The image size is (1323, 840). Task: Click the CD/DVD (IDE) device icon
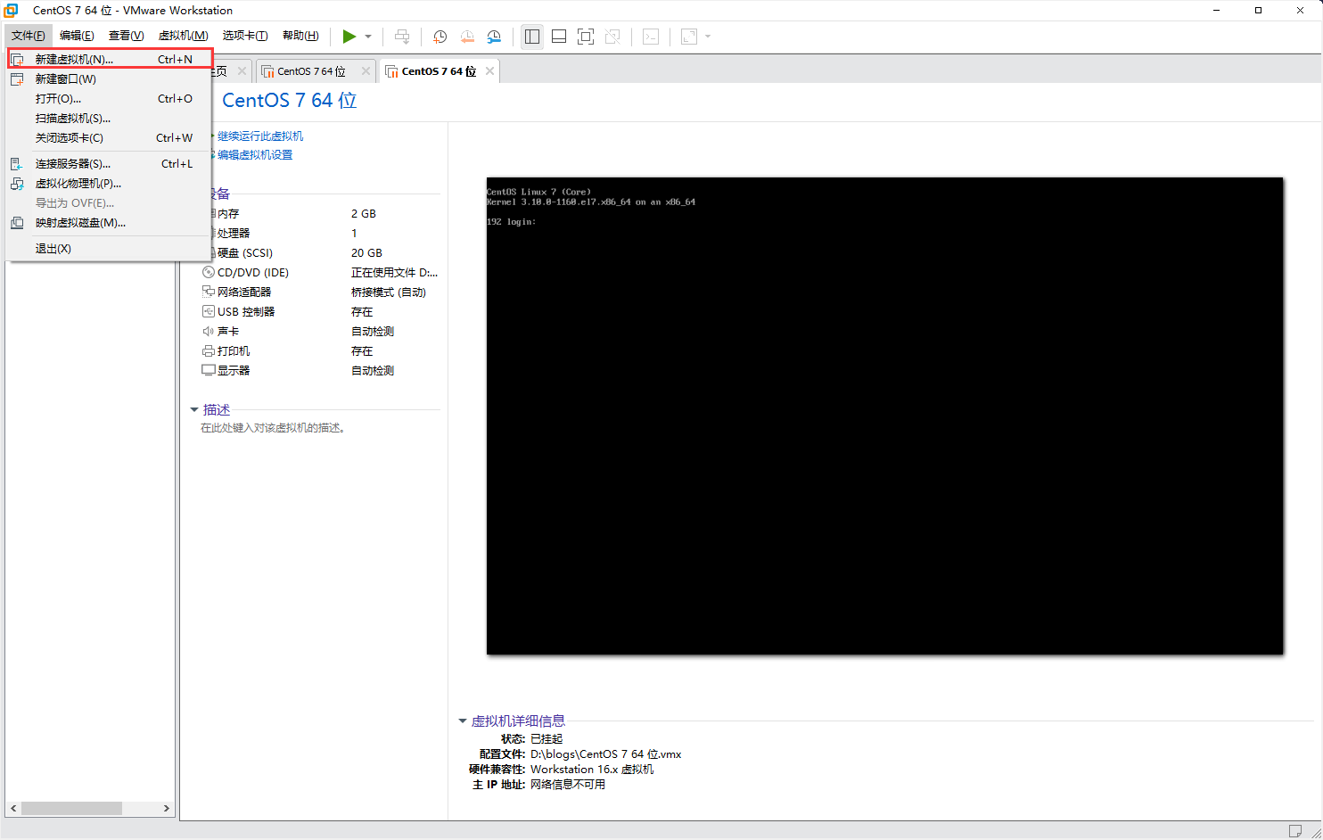(208, 272)
